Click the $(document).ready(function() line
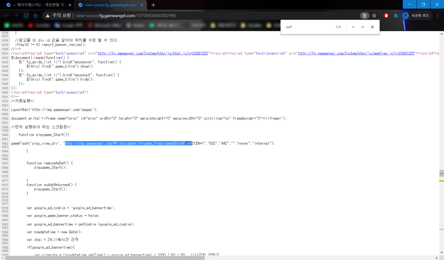444x260 pixels. (40, 58)
